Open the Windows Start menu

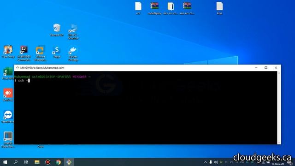coord(5,162)
